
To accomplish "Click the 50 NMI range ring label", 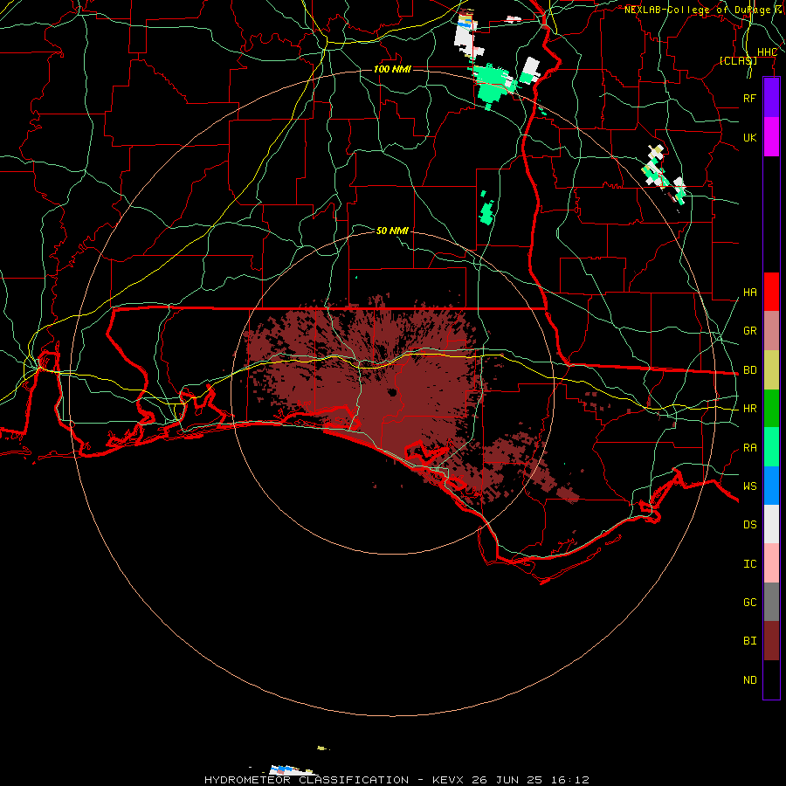I will 392,231.
